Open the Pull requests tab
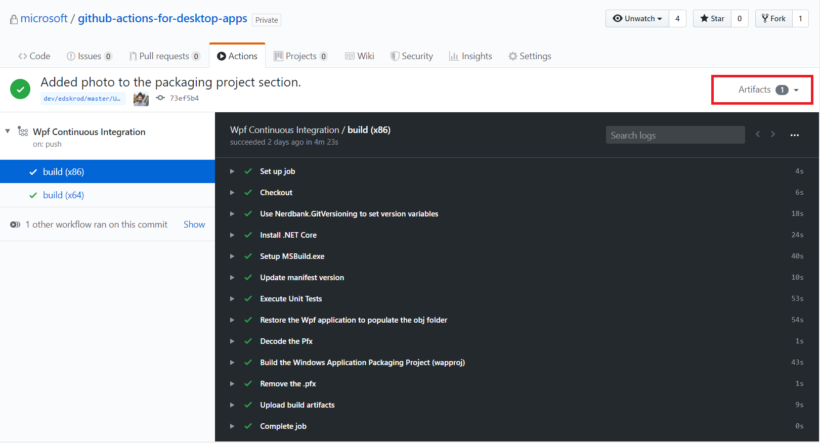This screenshot has width=820, height=443. pyautogui.click(x=164, y=56)
